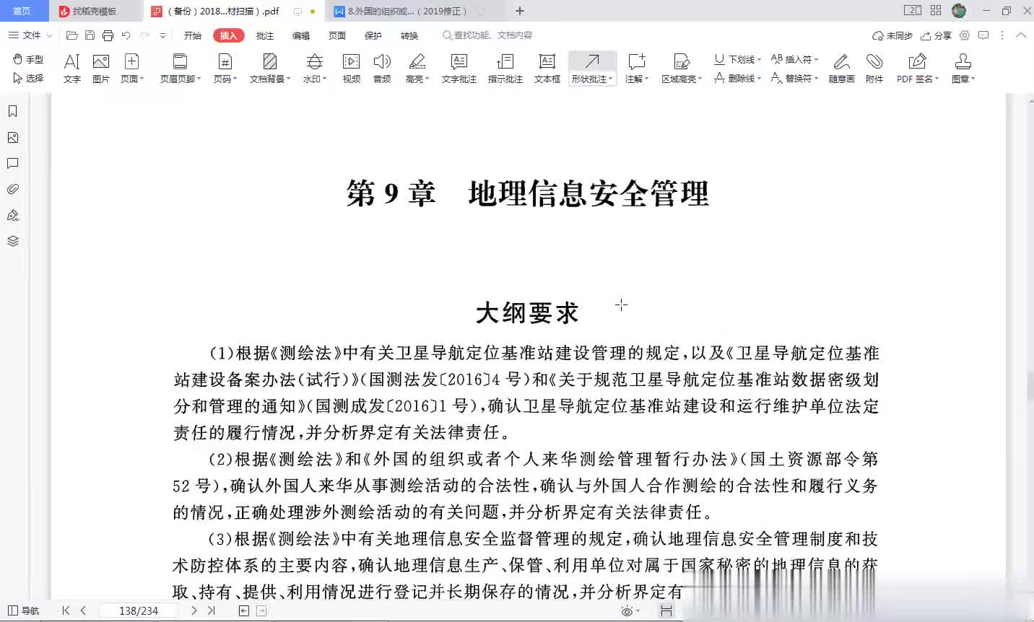The width and height of the screenshot is (1034, 622).
Task: Open the bookmark panel in left sidebar
Action: (x=12, y=111)
